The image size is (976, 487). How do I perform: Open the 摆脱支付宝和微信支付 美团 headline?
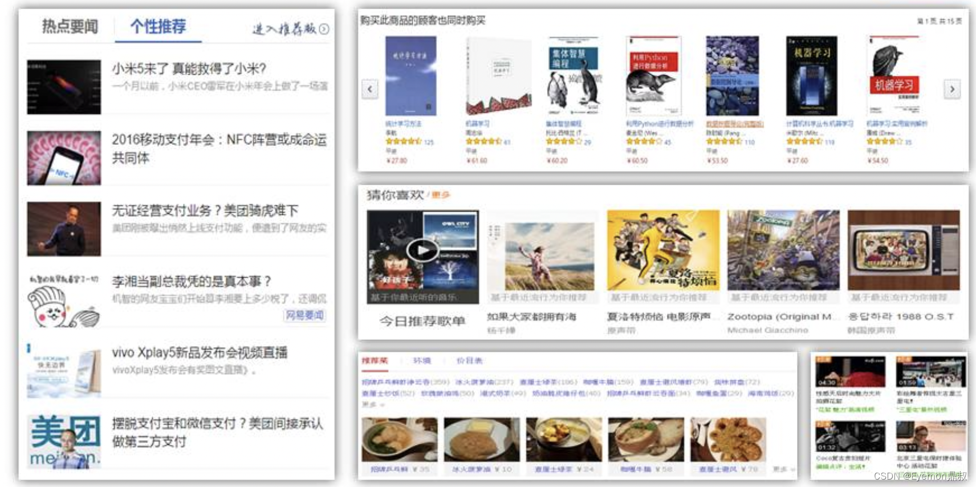(x=217, y=432)
